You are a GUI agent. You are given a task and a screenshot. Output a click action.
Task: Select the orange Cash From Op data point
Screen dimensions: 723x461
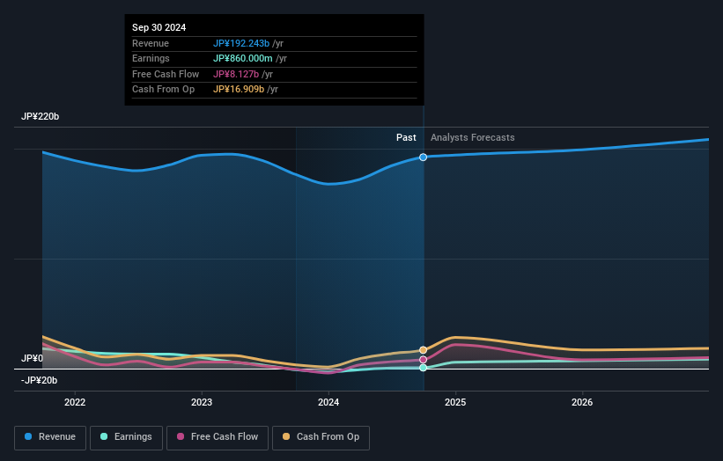click(423, 350)
